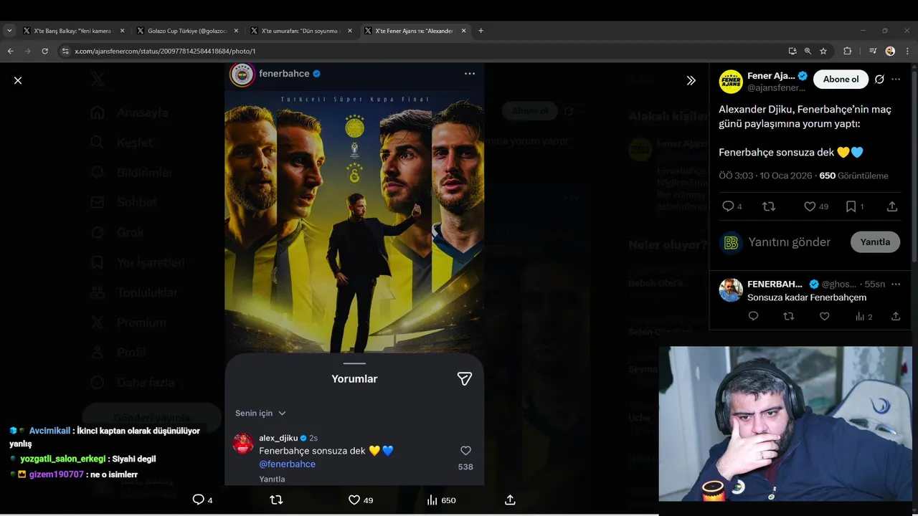Click the Yanıtla reply button
Viewport: 918px width, 516px height.
pyautogui.click(x=875, y=242)
